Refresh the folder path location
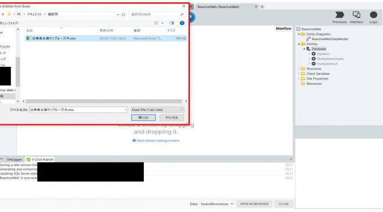Viewport: 383px width, 212px height. tap(124, 15)
